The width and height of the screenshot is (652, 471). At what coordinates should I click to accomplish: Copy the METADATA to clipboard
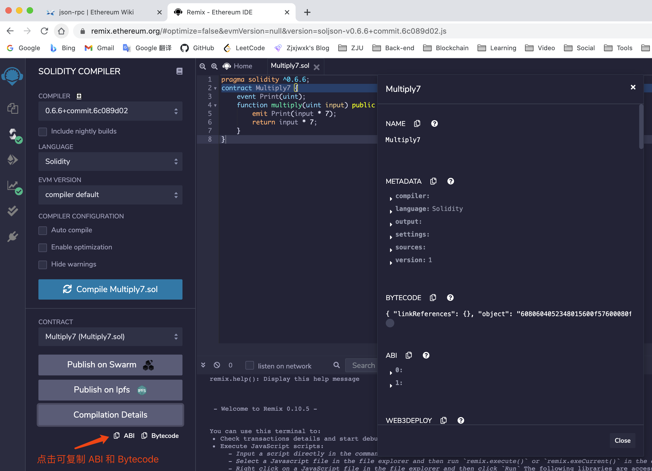pyautogui.click(x=433, y=181)
